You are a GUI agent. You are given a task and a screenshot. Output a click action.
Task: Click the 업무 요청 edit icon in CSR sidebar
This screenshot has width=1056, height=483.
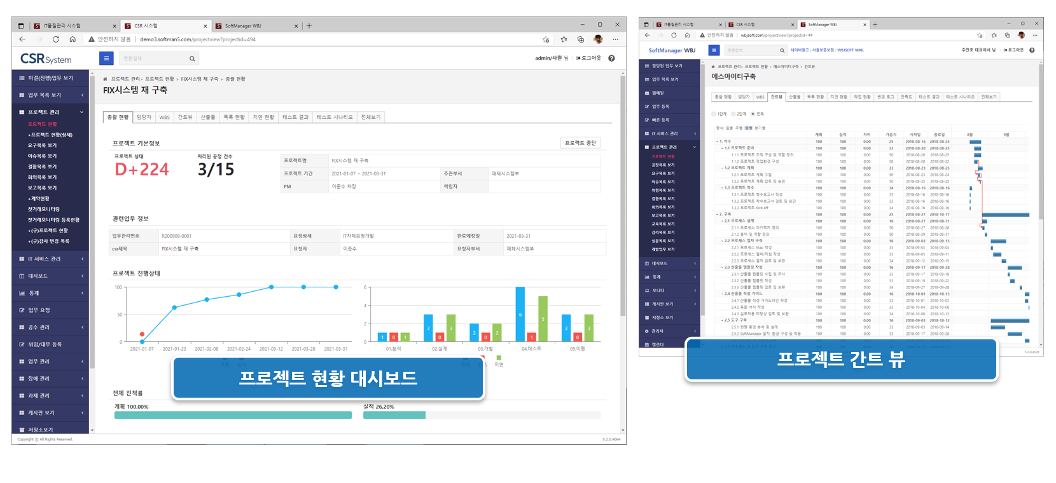(22, 311)
